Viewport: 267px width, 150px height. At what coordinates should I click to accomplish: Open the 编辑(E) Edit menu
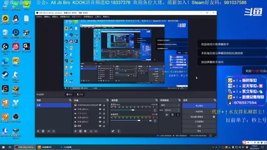point(47,17)
